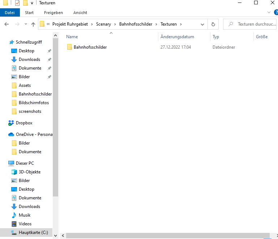
Task: Open Dokumente under OneDrive
Action: pyautogui.click(x=30, y=152)
